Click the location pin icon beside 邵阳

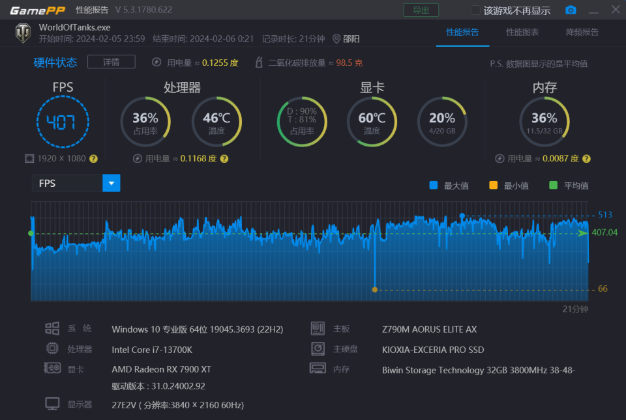pos(336,38)
